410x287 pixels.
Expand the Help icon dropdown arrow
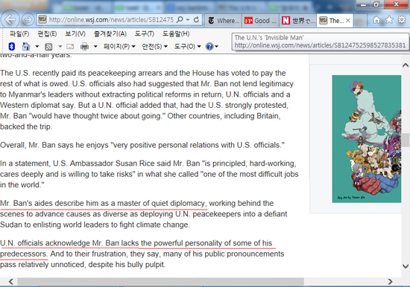coord(216,46)
